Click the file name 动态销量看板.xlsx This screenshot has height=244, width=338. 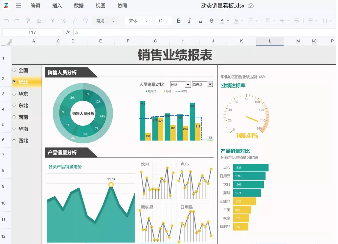click(223, 6)
